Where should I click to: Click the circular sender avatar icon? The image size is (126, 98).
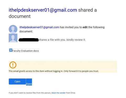(13, 29)
